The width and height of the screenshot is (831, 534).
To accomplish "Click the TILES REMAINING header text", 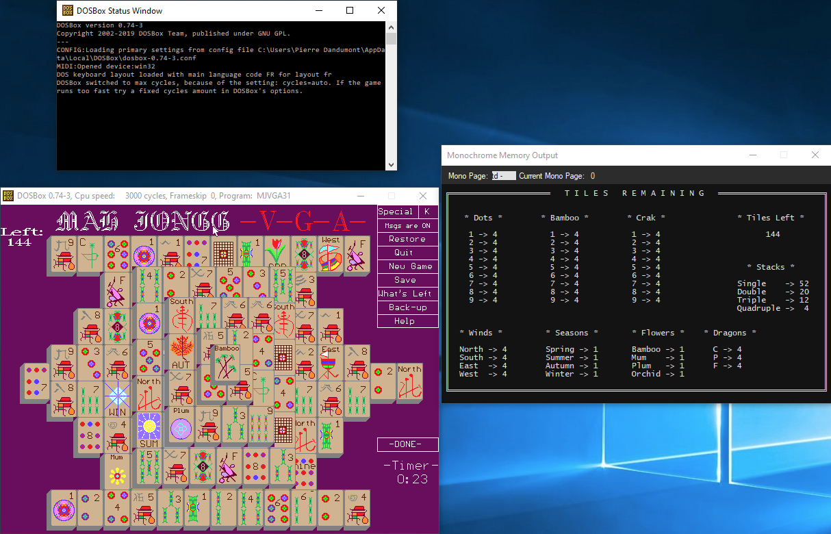I will pos(635,193).
